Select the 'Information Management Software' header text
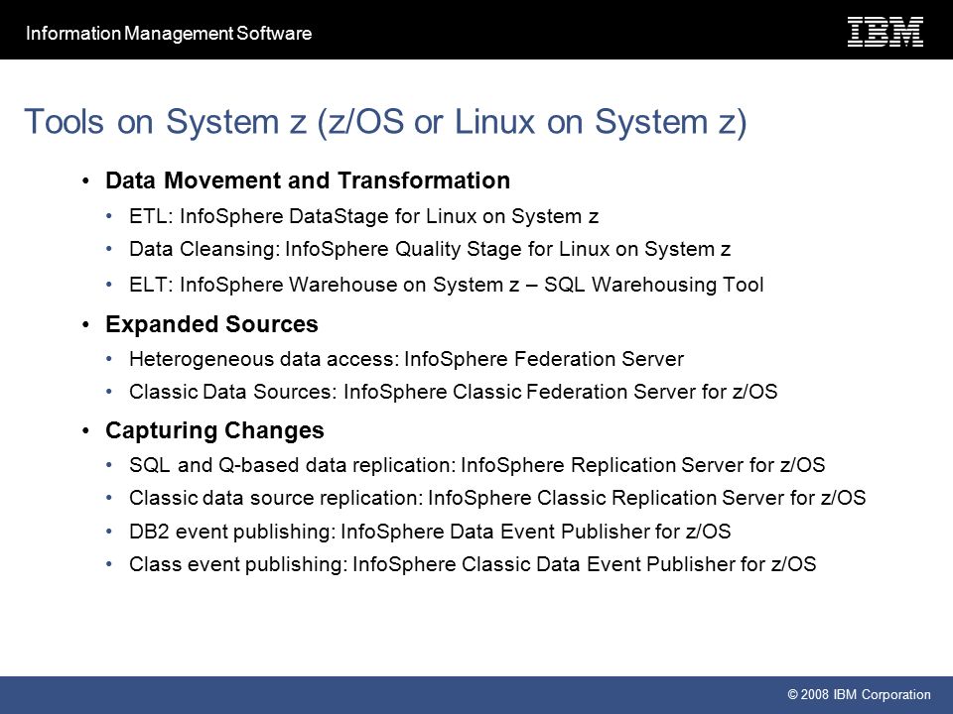Screen dimensions: 953x714 pyautogui.click(x=169, y=33)
